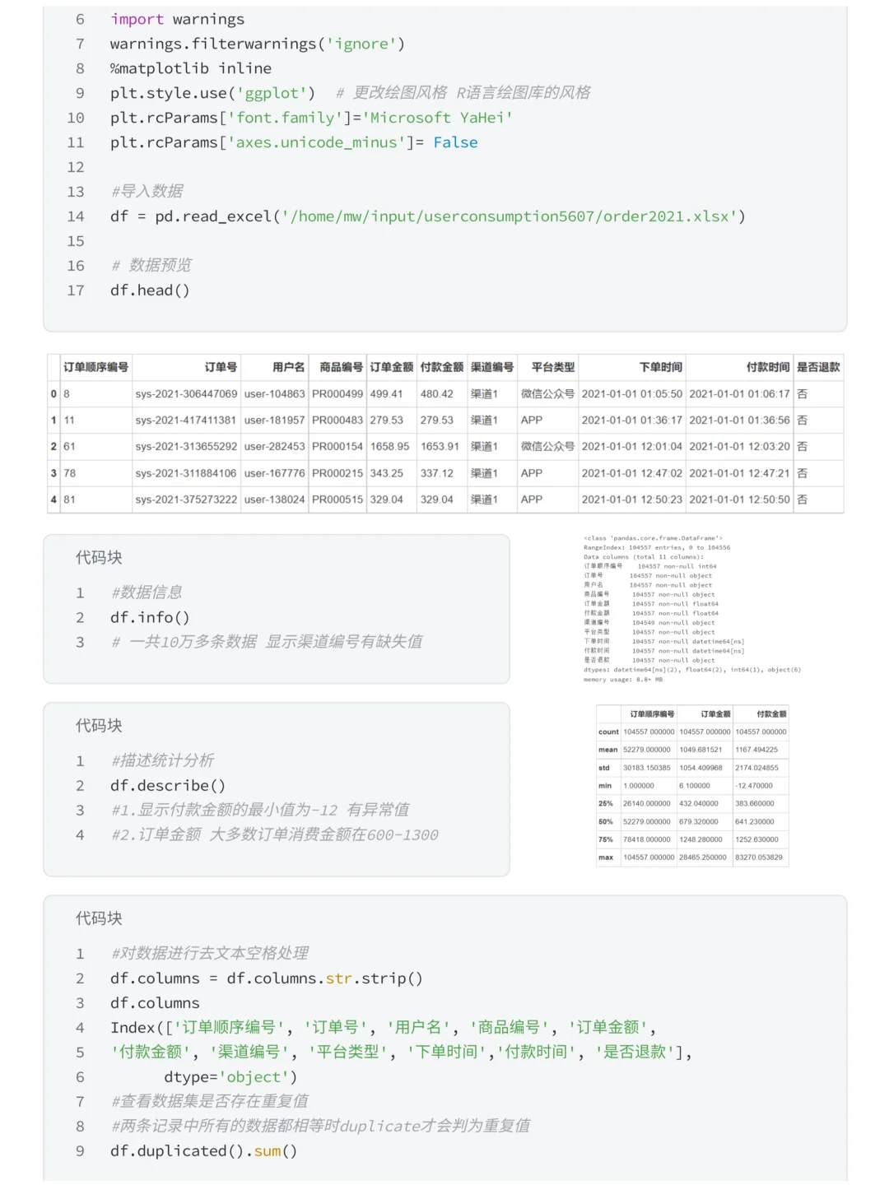Click the mean row in describe table
Image resolution: width=889 pixels, height=1185 pixels.
[x=692, y=750]
